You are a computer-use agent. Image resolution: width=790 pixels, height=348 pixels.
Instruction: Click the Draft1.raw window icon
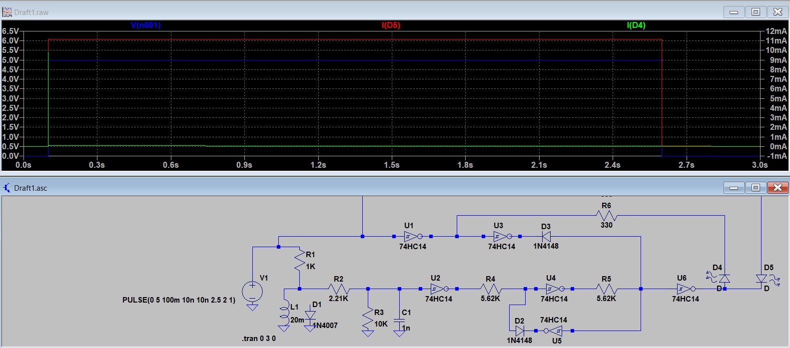point(7,12)
